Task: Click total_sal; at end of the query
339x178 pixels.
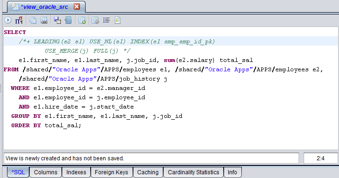Action: (63, 125)
